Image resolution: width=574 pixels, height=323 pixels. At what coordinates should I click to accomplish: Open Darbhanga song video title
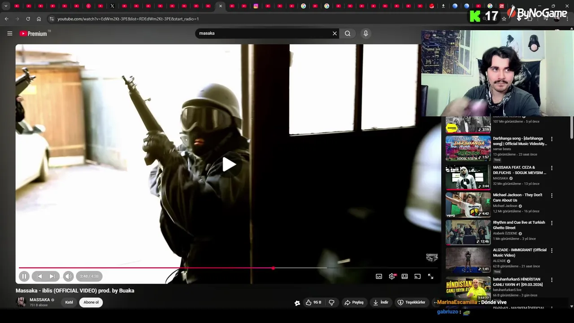(x=520, y=141)
